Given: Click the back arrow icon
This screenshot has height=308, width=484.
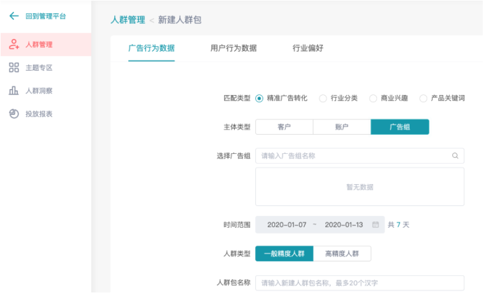Looking at the screenshot, I should (x=14, y=16).
